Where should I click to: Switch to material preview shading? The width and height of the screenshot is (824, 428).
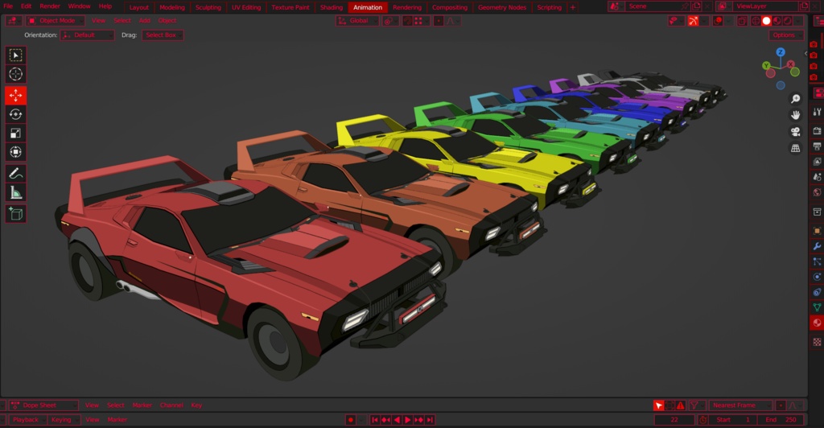click(x=777, y=21)
